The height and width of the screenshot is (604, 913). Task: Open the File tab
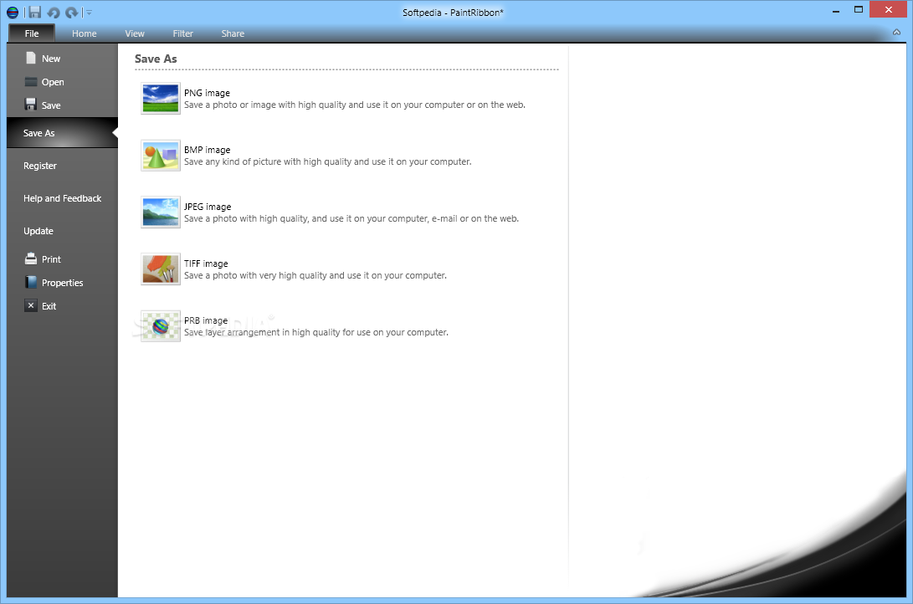click(32, 33)
